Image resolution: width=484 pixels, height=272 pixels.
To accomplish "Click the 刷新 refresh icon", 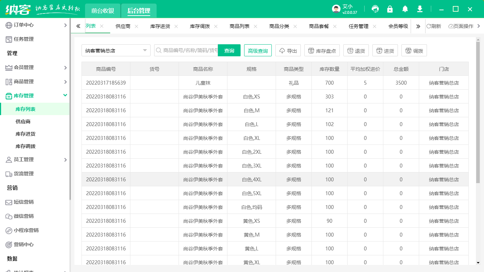I will pyautogui.click(x=438, y=26).
